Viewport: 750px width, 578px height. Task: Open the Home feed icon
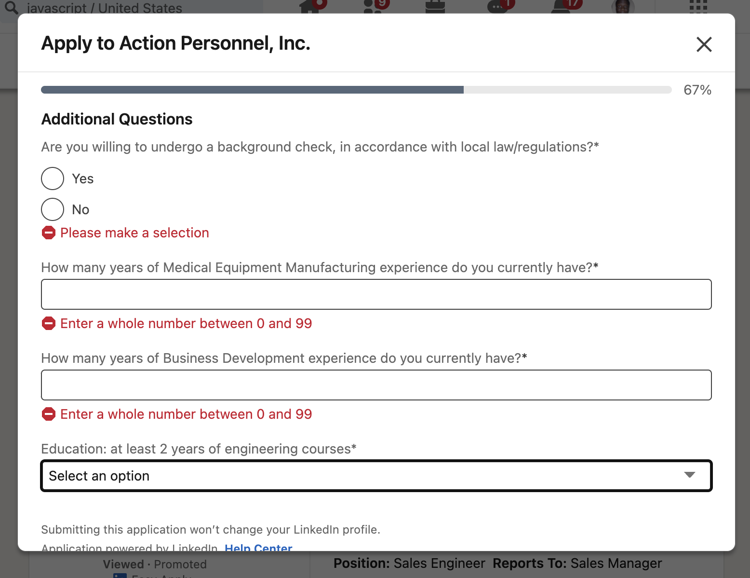309,6
